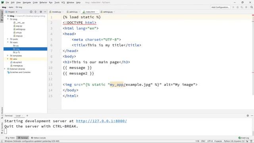This screenshot has height=143, width=254.
Task: Open the VCS menu
Action: click(x=63, y=2)
